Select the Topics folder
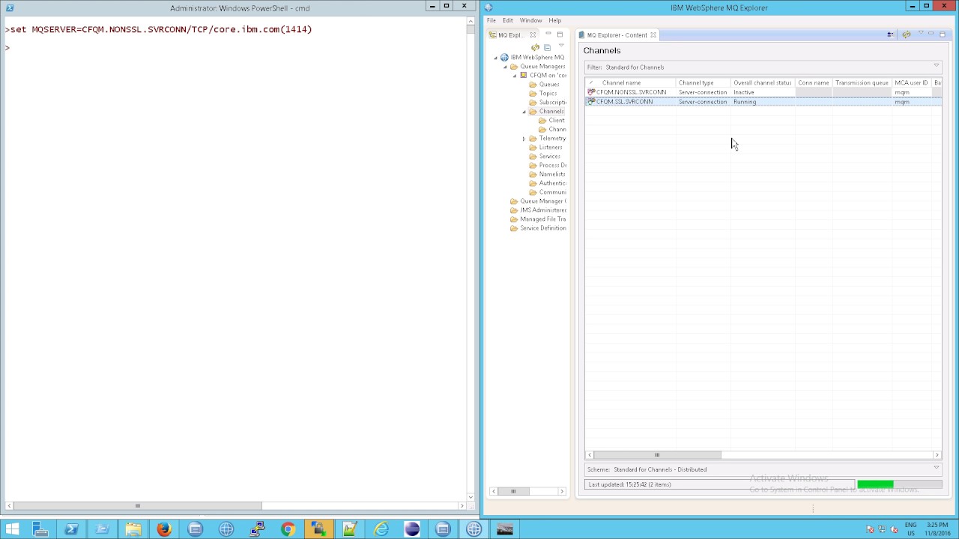This screenshot has width=959, height=539. pyautogui.click(x=548, y=94)
